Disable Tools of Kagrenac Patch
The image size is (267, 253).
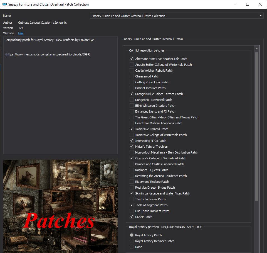coord(132,205)
